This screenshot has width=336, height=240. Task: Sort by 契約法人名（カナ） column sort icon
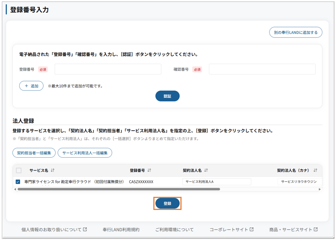point(315,171)
